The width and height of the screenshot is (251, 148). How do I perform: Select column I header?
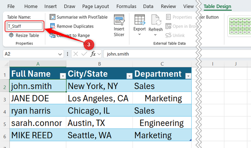(213, 64)
